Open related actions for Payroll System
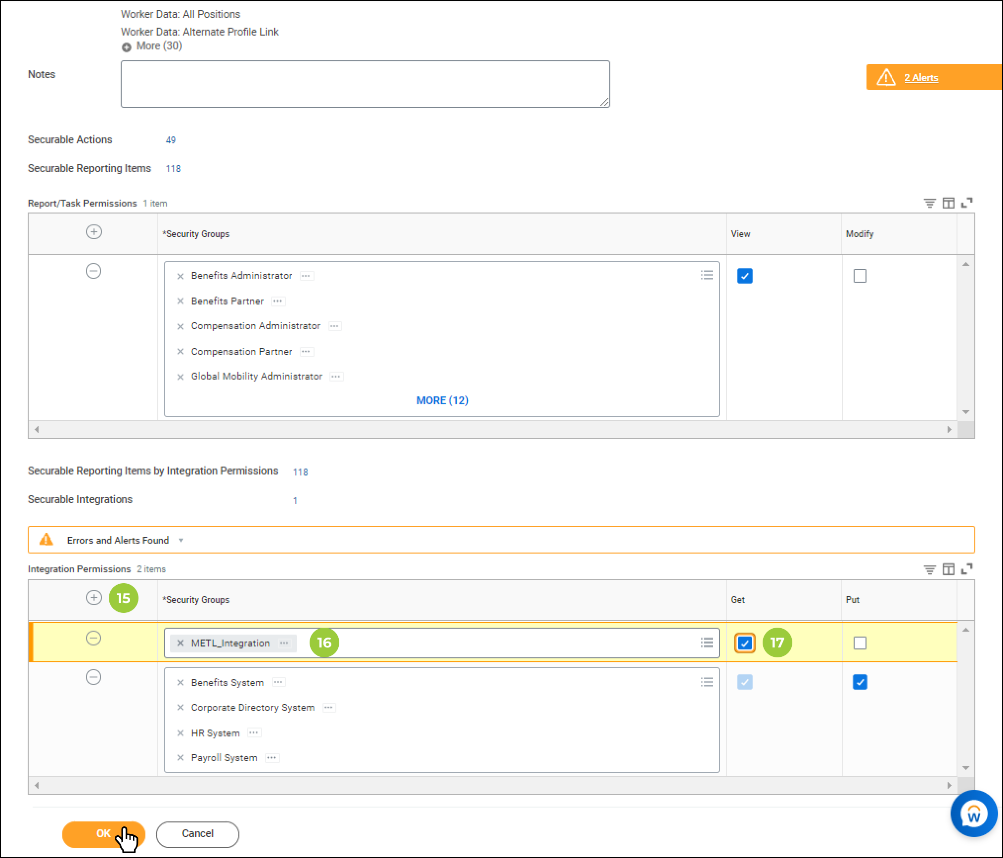The height and width of the screenshot is (858, 1003). pyautogui.click(x=272, y=758)
